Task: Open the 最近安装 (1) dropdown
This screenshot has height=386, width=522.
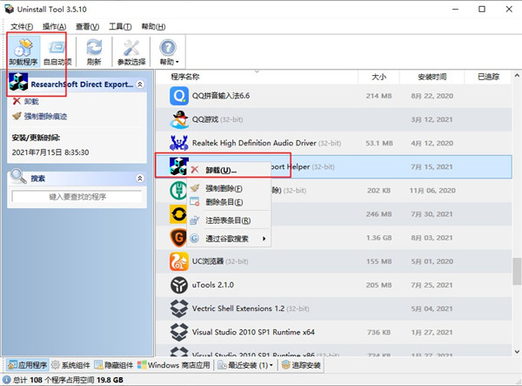Action: pyautogui.click(x=247, y=365)
